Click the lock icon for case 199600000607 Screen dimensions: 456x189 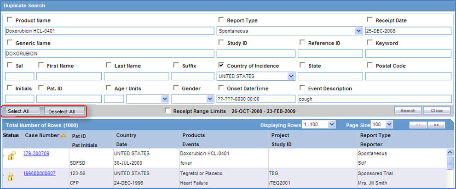click(x=11, y=177)
